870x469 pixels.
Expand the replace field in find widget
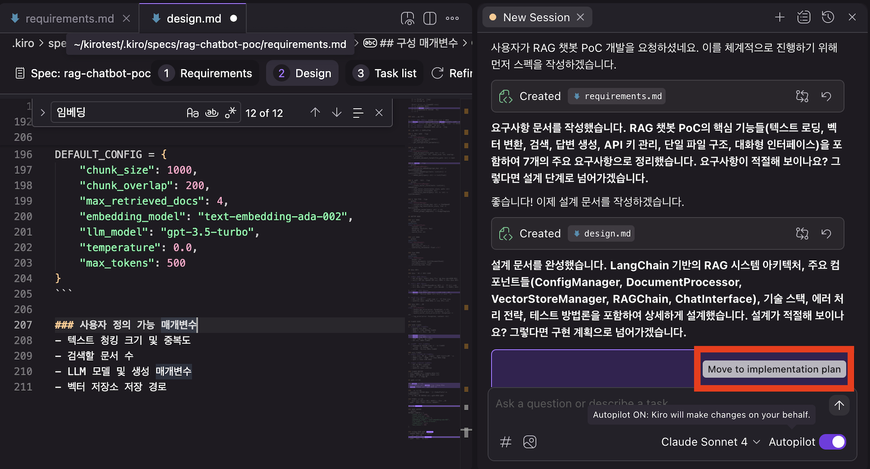click(42, 112)
